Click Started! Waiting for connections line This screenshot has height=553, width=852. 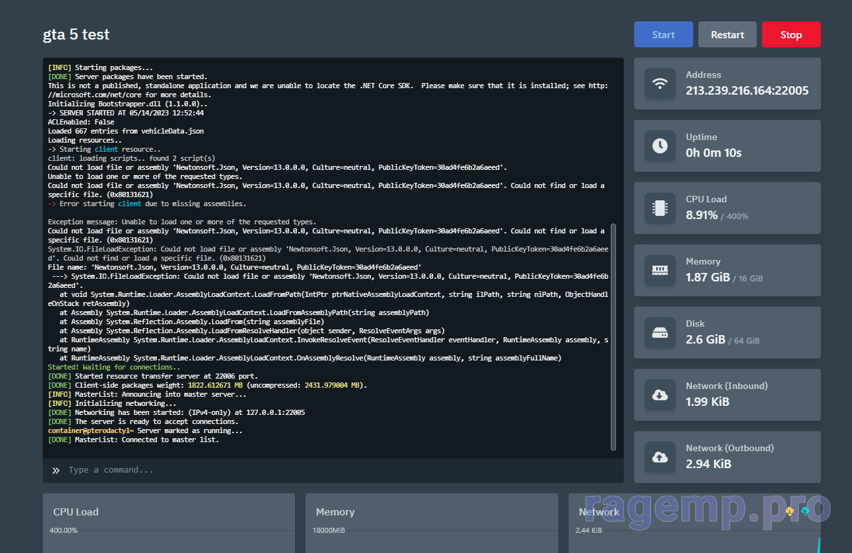click(x=114, y=367)
